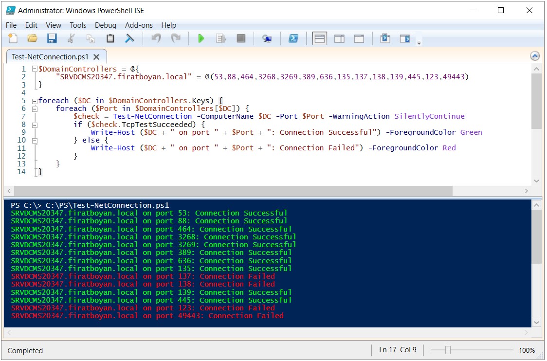Viewport: 547px width, 361px height.
Task: Collapse script pane with round arrow button
Action: [x=535, y=56]
